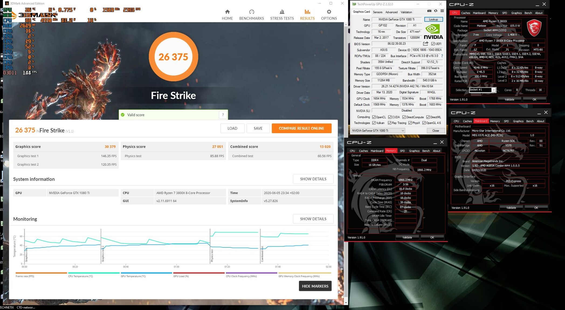Click the NVIDIA logo in GPU-Z
This screenshot has height=310, width=565.
433,32
